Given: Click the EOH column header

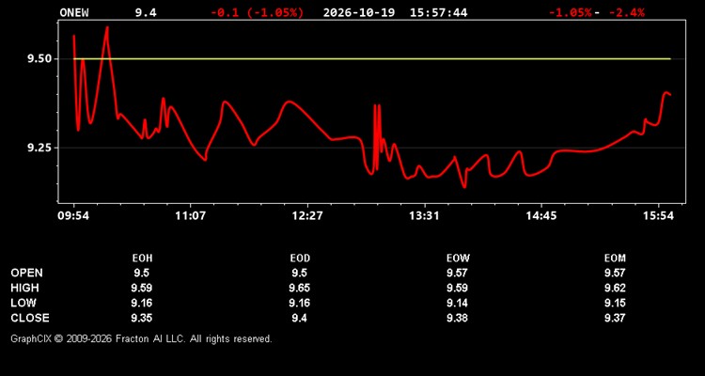Looking at the screenshot, I should click(142, 258).
